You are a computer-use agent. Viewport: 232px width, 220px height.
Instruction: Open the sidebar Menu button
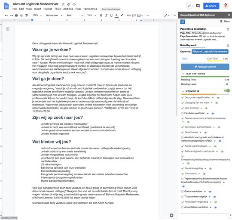(x=226, y=22)
